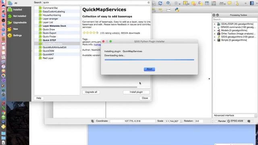Click the Help book icon in toolbar
This screenshot has width=258, height=145.
(252, 3)
